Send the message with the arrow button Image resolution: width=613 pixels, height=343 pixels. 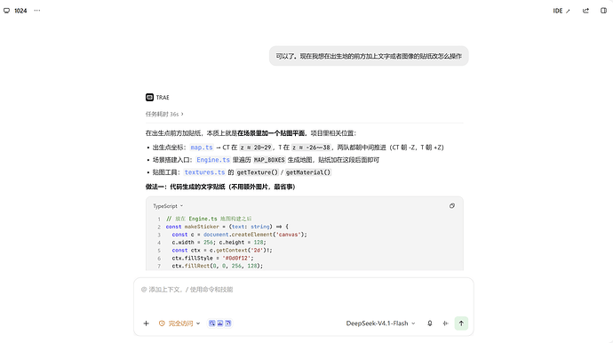(461, 323)
